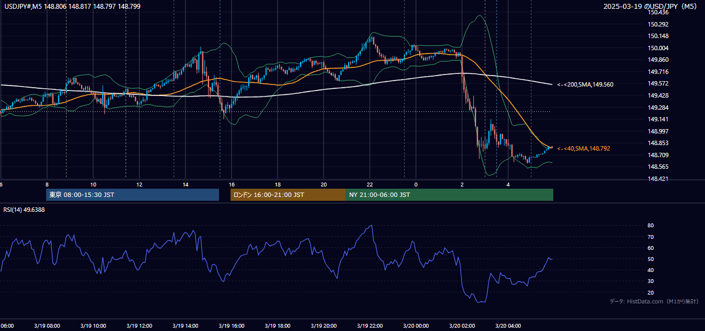Click price axis value 148.853
The height and width of the screenshot is (331, 705).
click(x=658, y=143)
